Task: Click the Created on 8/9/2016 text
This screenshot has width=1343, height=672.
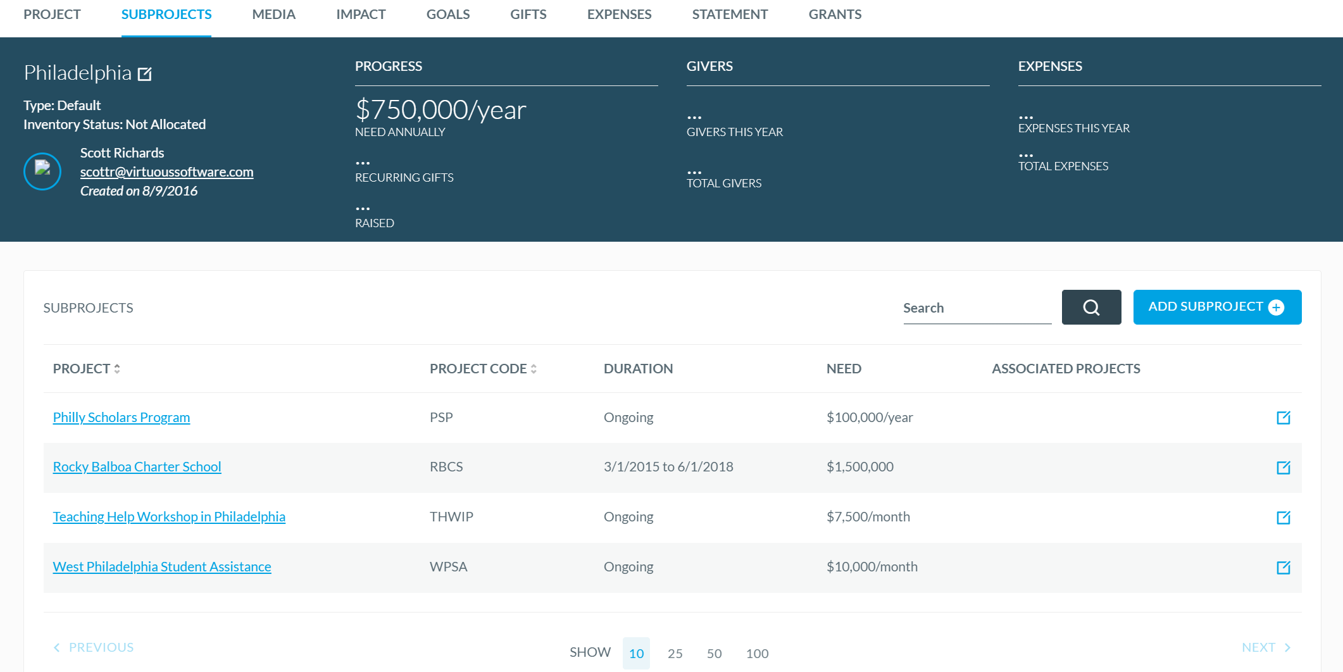Action: (139, 191)
